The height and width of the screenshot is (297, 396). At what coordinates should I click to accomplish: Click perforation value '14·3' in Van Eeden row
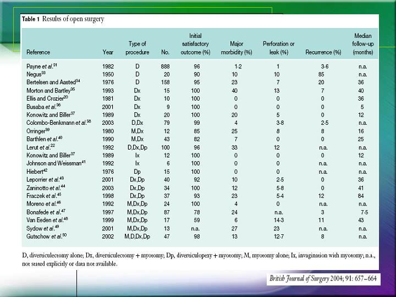279,220
